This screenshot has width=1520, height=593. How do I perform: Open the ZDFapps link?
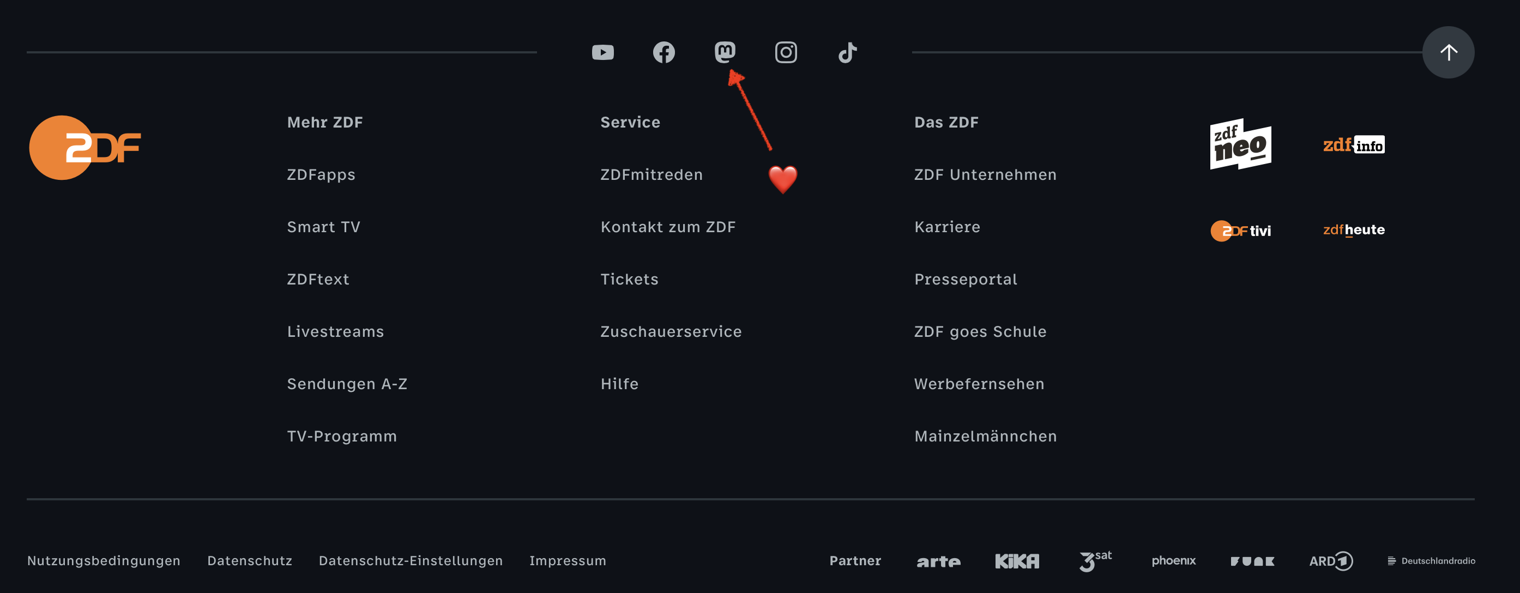[x=321, y=174]
